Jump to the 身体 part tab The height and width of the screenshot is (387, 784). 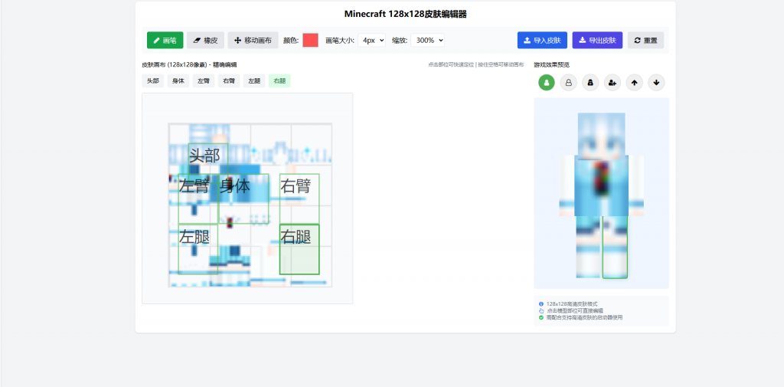tap(178, 80)
